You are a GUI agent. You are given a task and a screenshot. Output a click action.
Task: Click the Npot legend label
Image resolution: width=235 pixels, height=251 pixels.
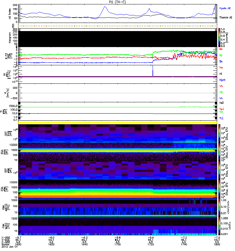(222, 80)
